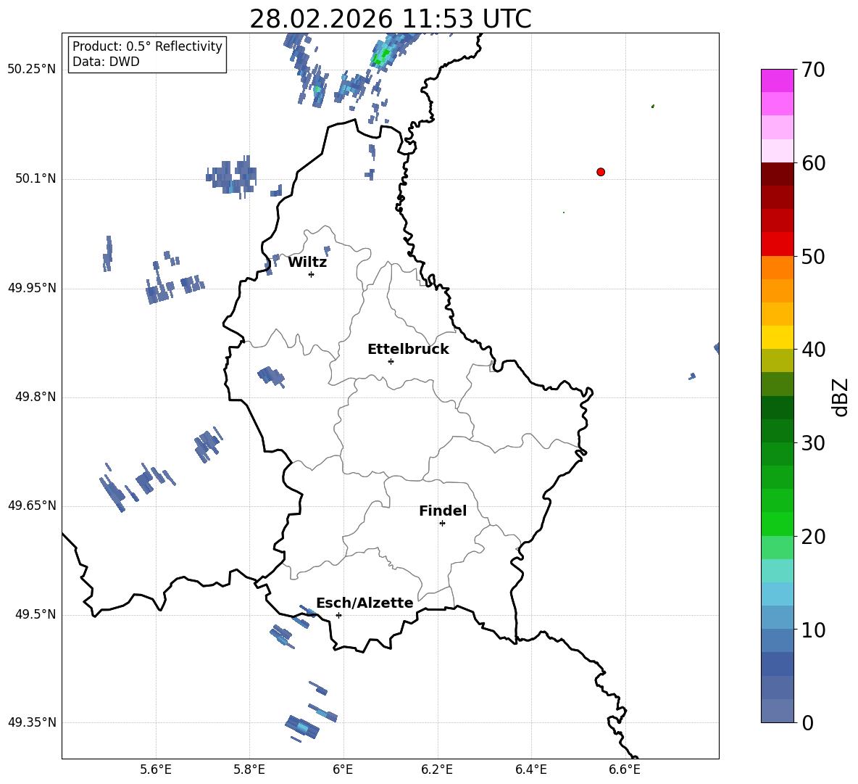This screenshot has width=858, height=784.
Task: Click the 49.5°N latitude label
Action: (36, 614)
